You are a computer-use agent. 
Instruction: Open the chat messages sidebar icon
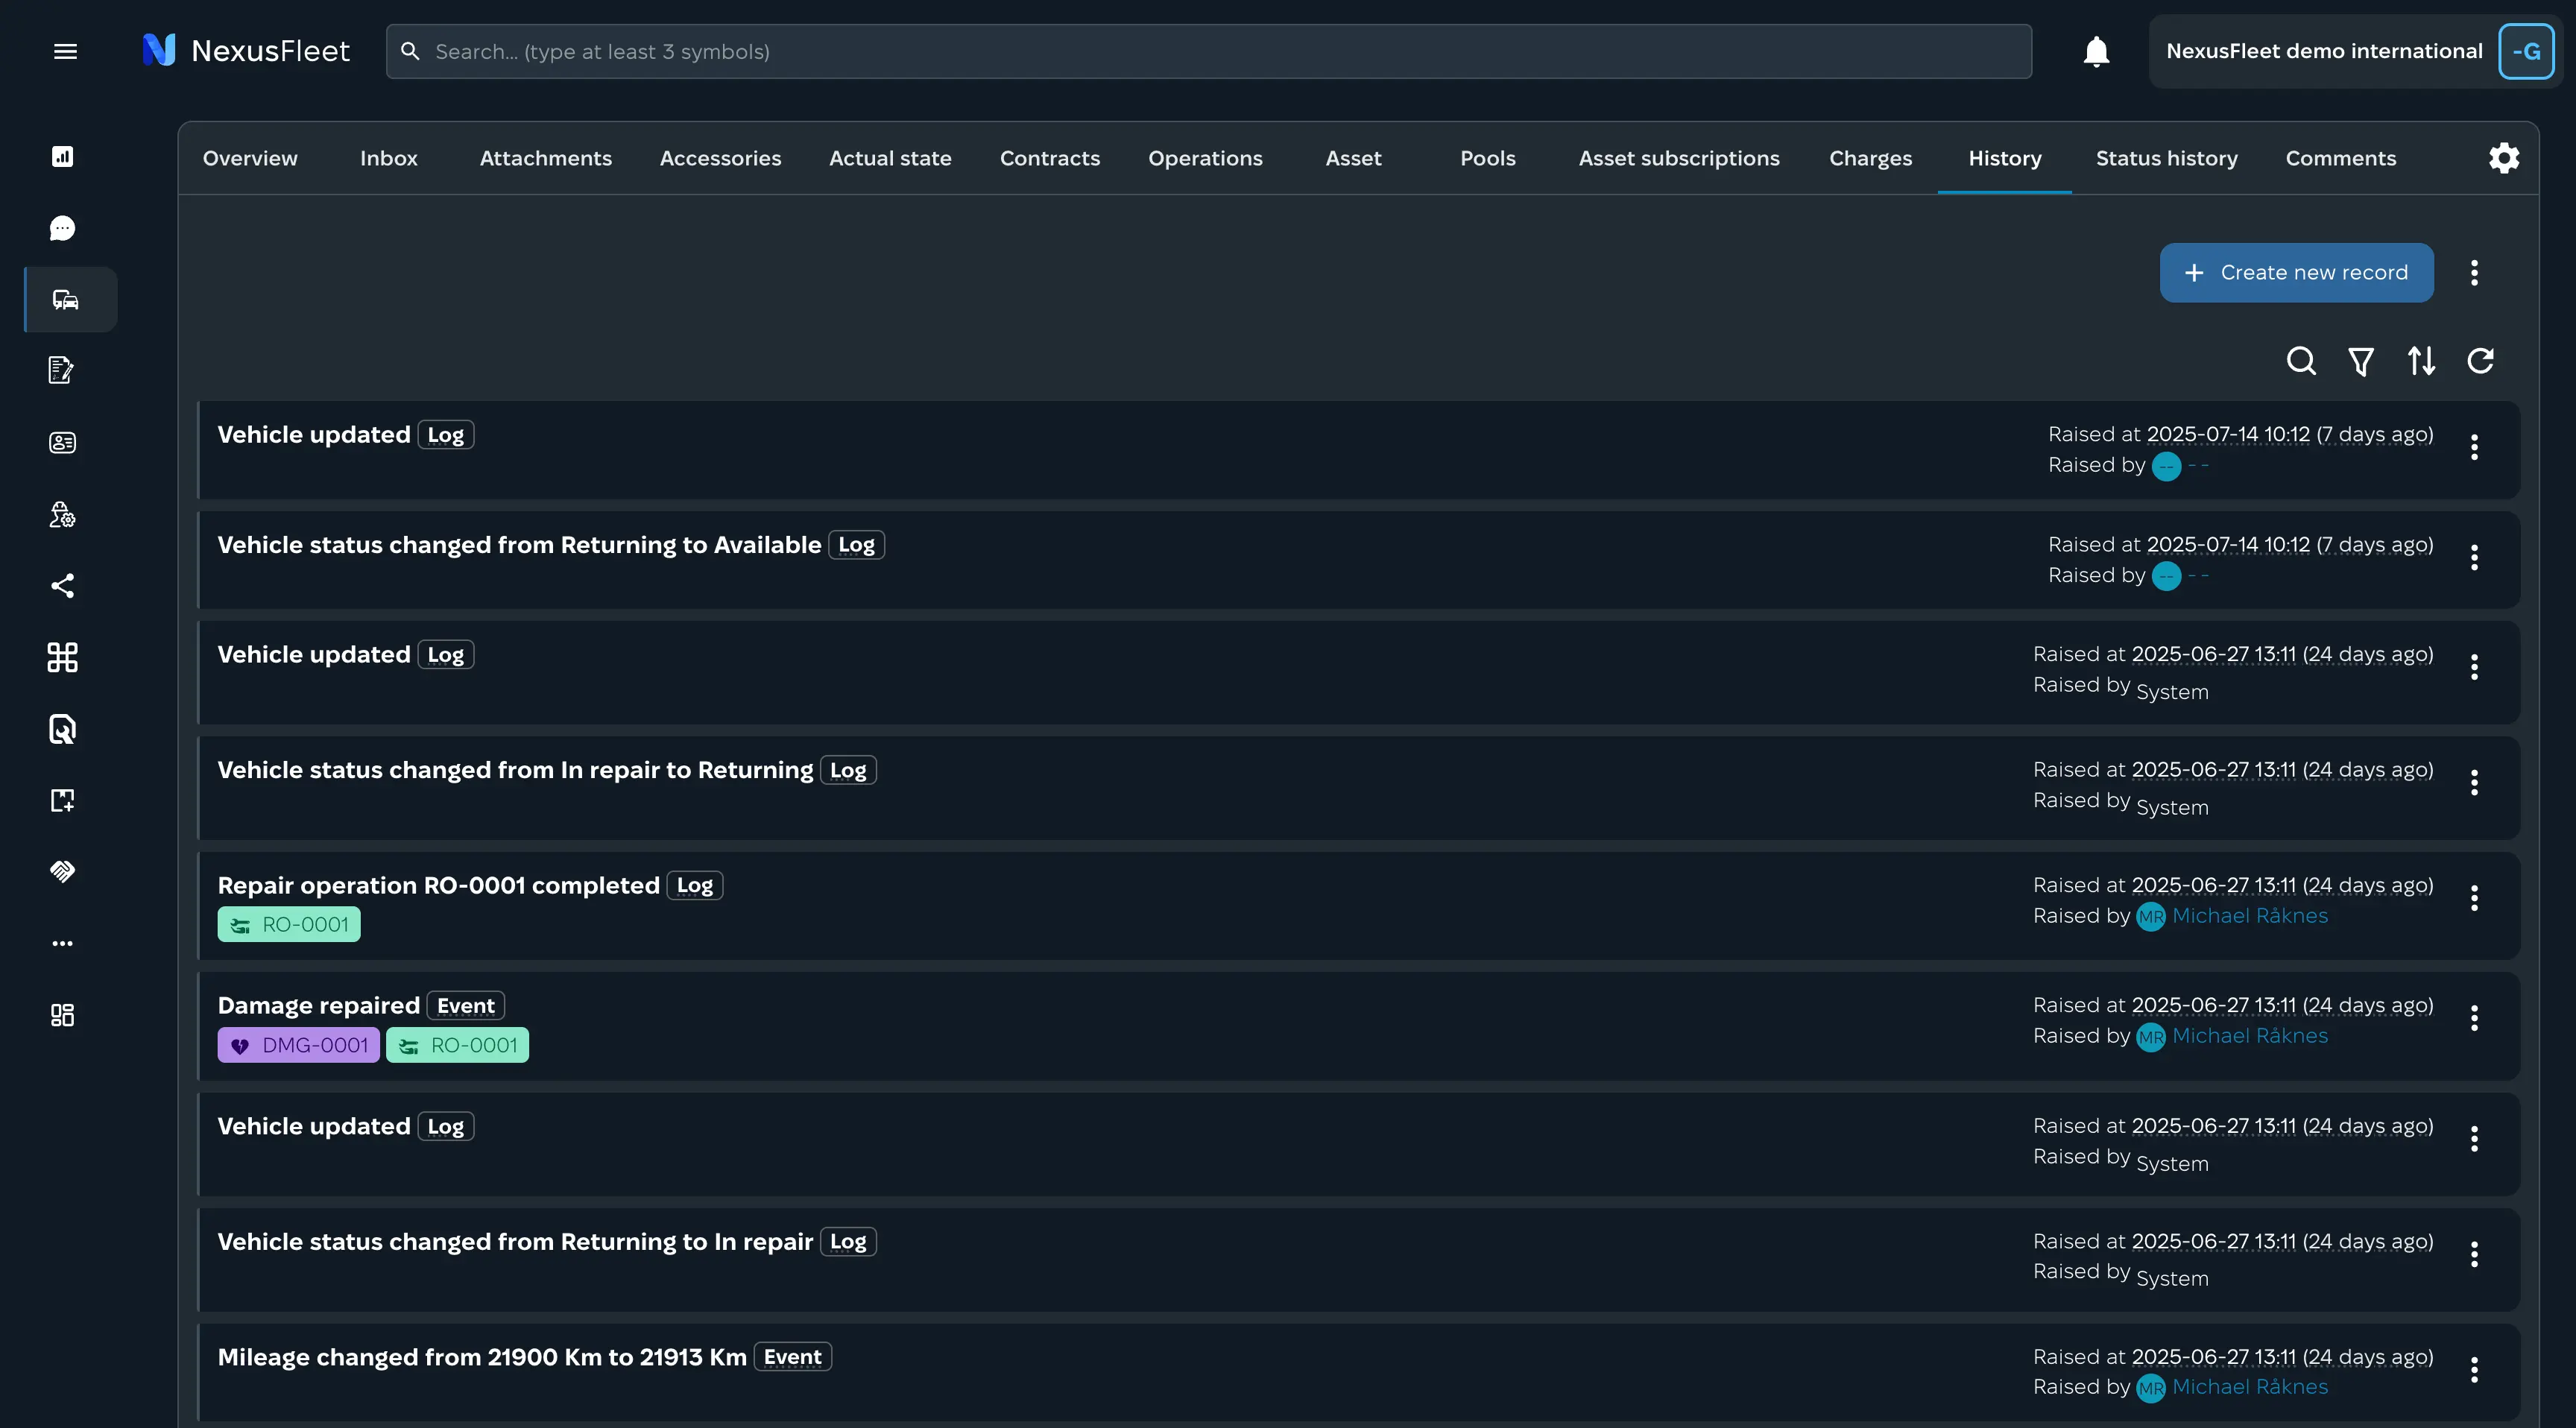(x=62, y=228)
